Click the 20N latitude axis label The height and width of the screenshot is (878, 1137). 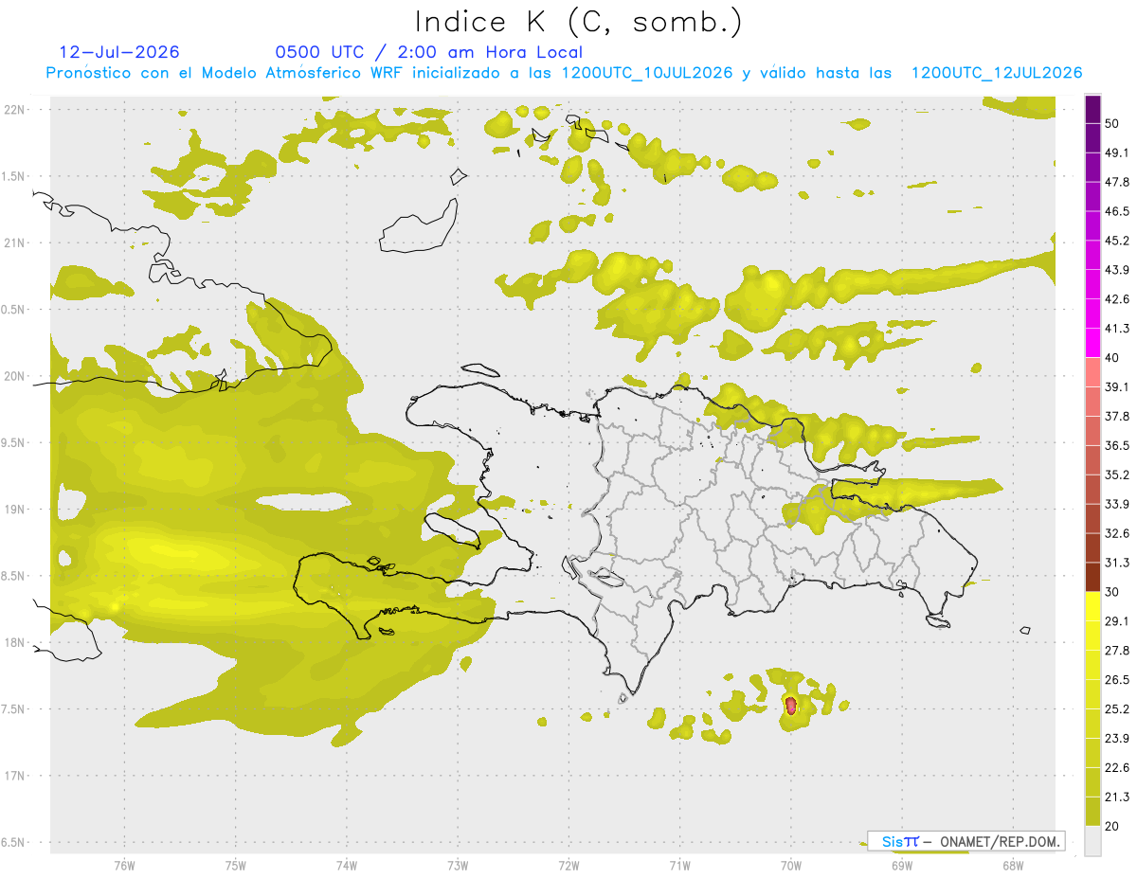[x=16, y=376]
